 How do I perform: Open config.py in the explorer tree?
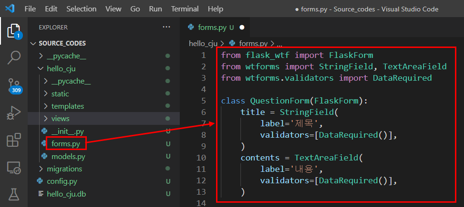(62, 181)
